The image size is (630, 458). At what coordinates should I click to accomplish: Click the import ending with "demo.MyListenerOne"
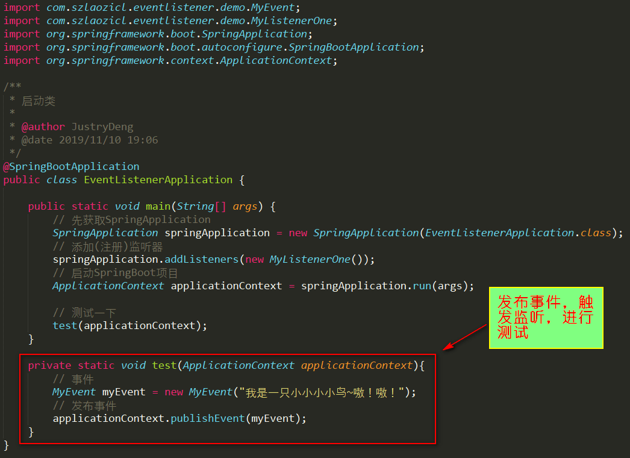click(x=170, y=21)
